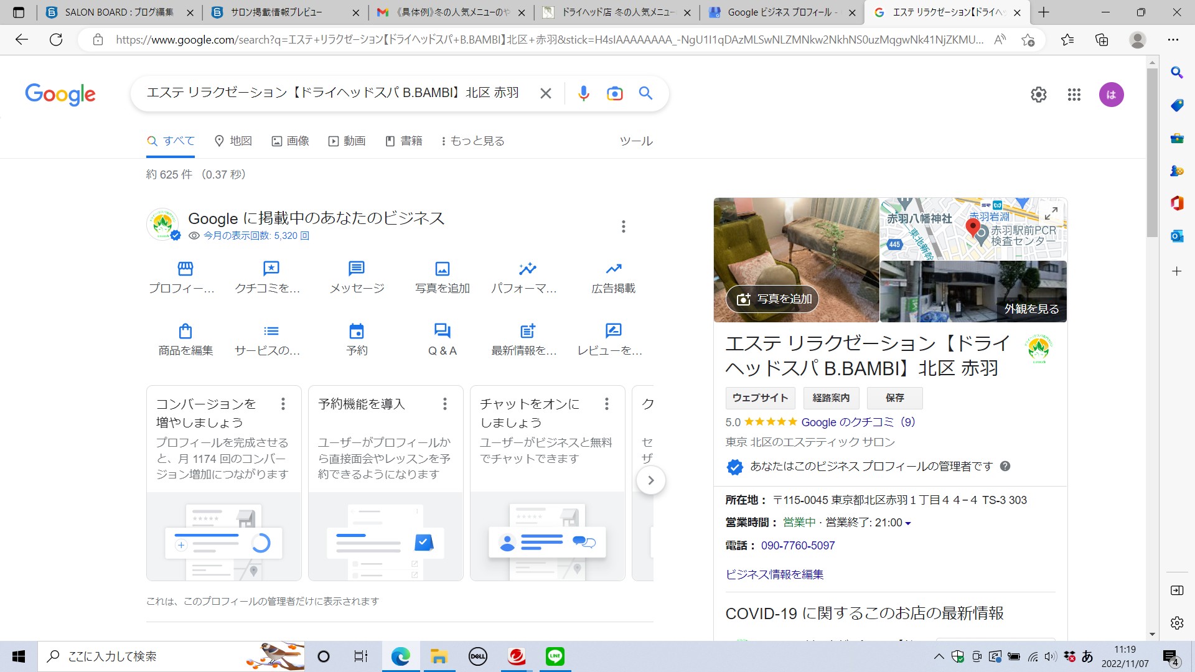
Task: Open パフォーマンス icon
Action: [x=528, y=268]
